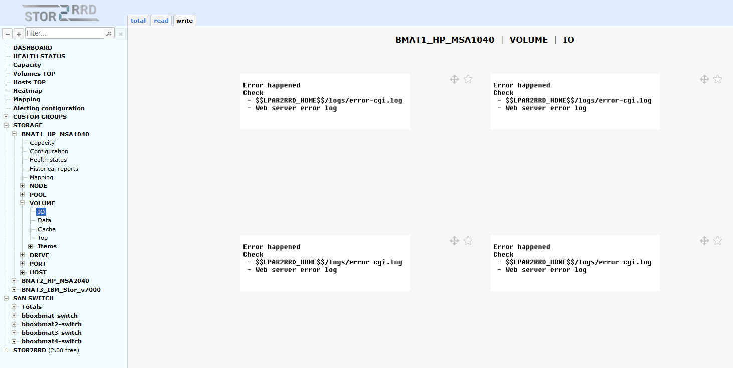Click the top-left Error happened graph panel

tap(325, 101)
